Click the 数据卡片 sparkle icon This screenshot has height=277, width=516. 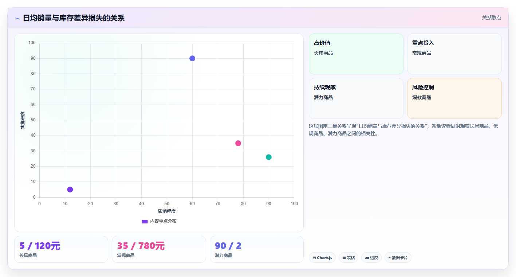point(389,258)
